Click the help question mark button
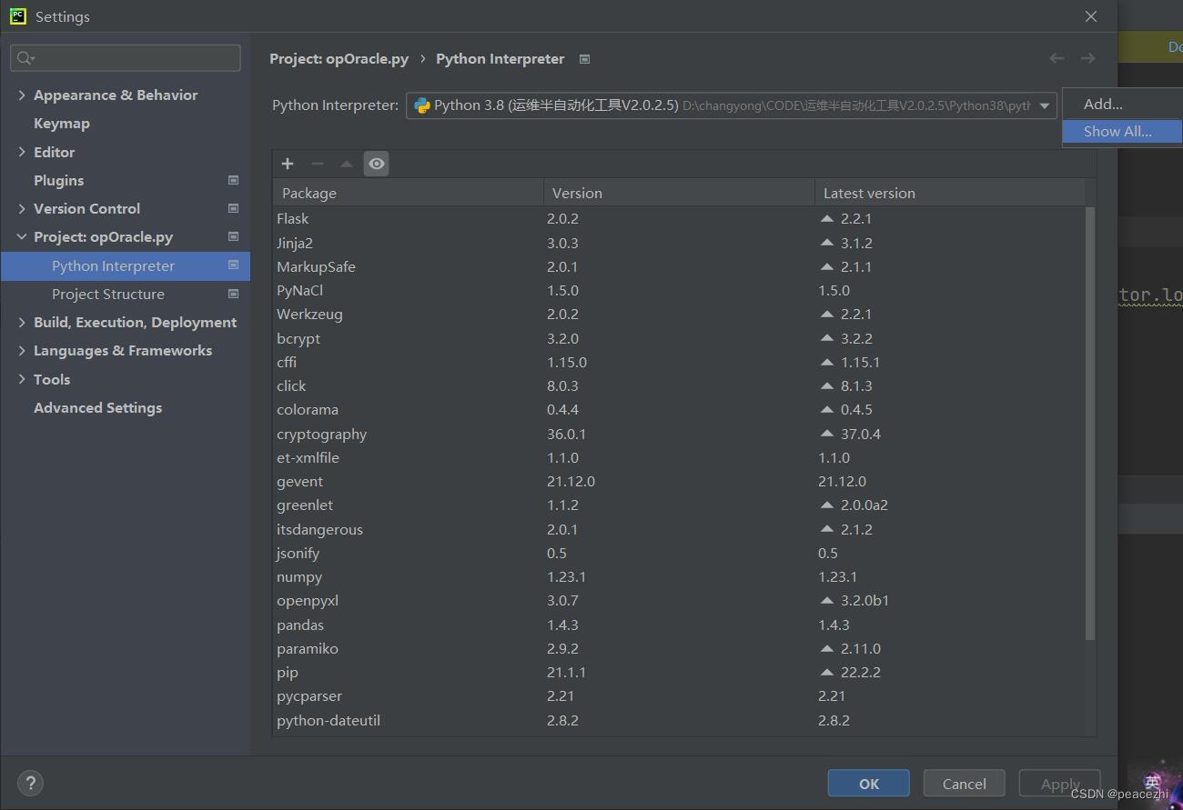This screenshot has width=1183, height=810. [30, 784]
